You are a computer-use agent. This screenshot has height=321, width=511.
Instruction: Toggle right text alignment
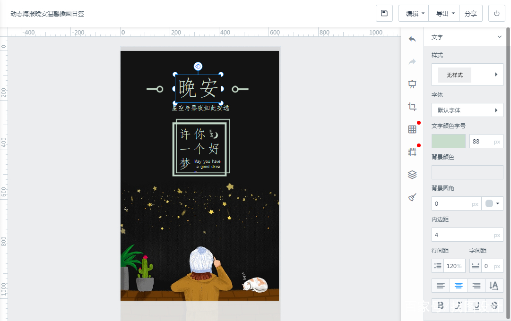pos(476,286)
